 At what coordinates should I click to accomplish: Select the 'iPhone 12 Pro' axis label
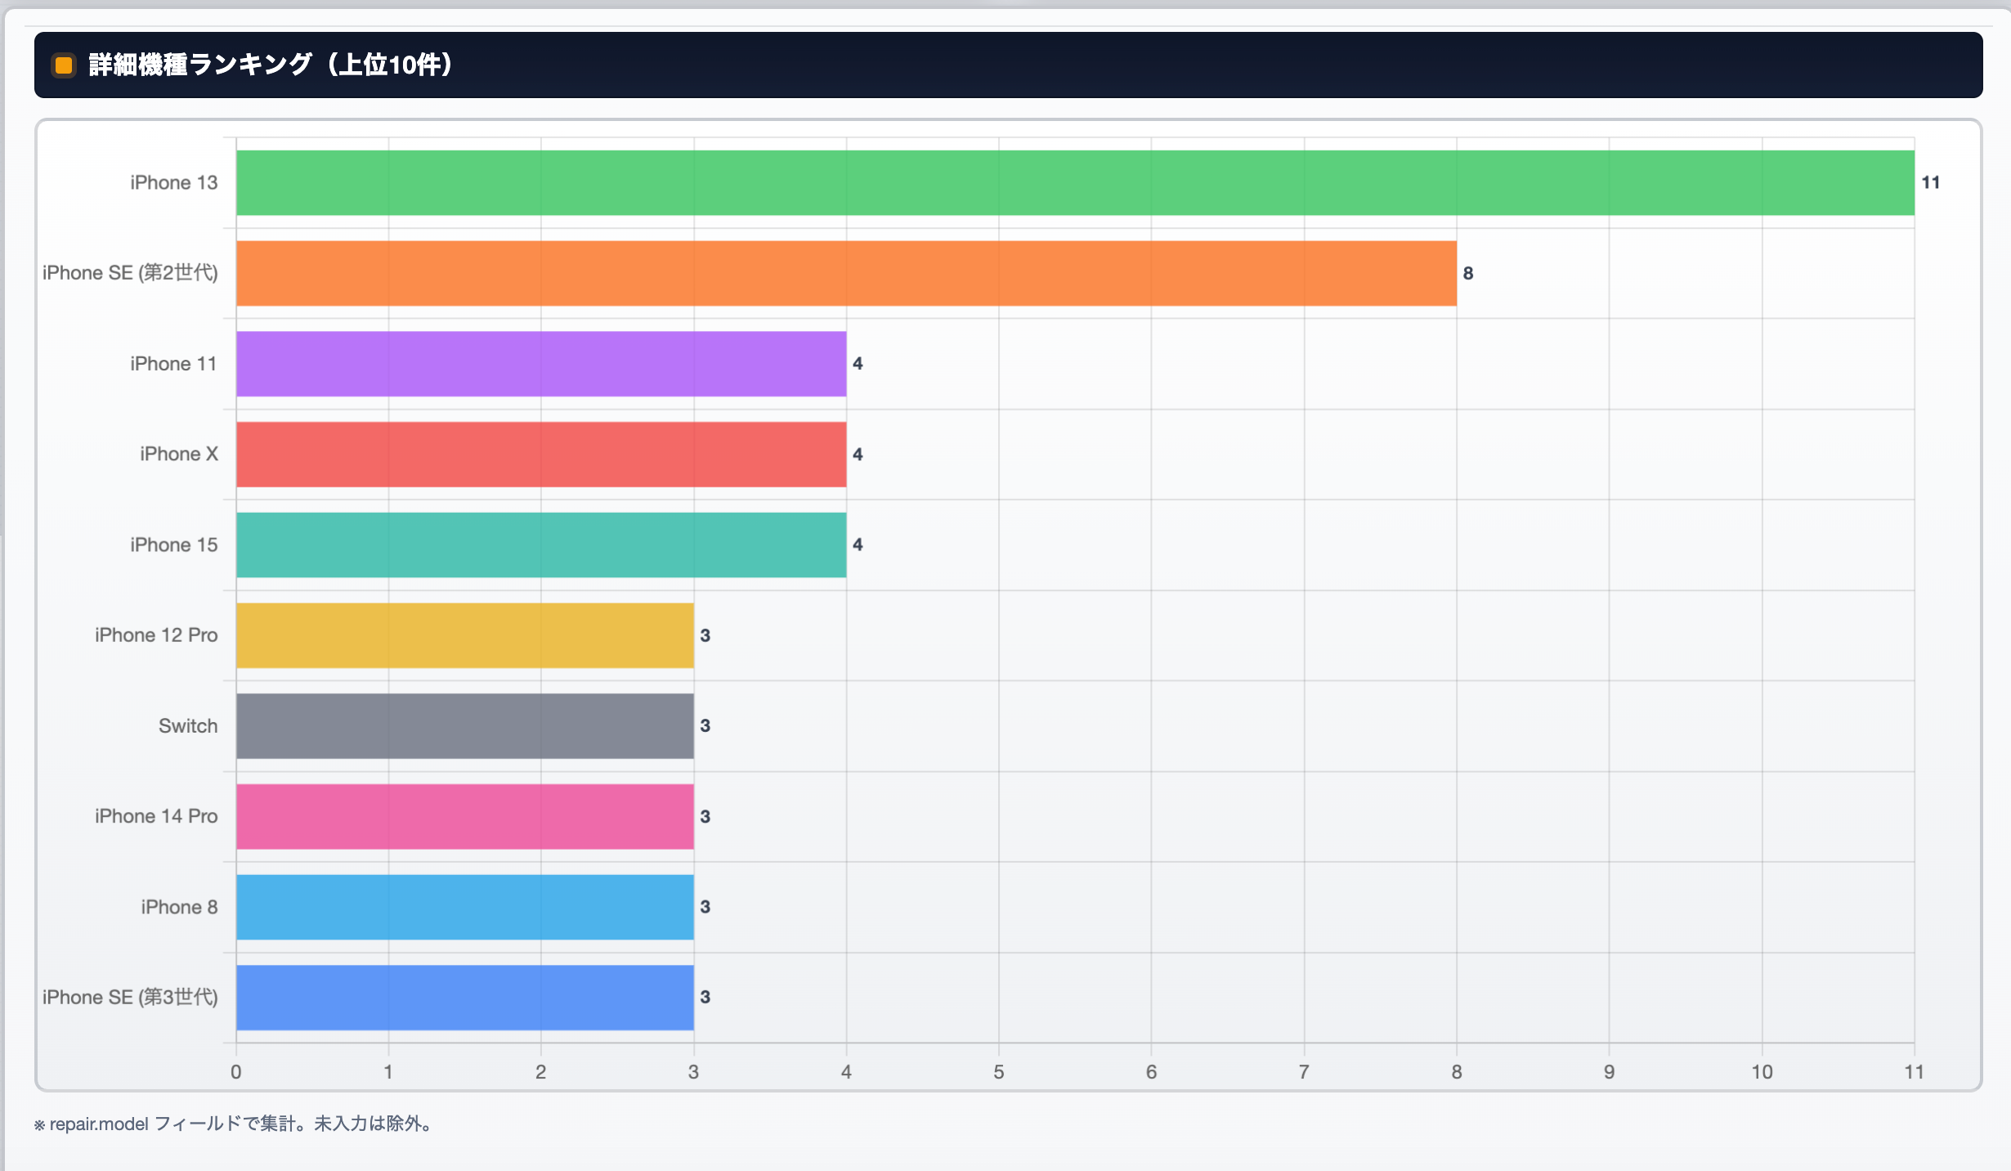[x=156, y=635]
